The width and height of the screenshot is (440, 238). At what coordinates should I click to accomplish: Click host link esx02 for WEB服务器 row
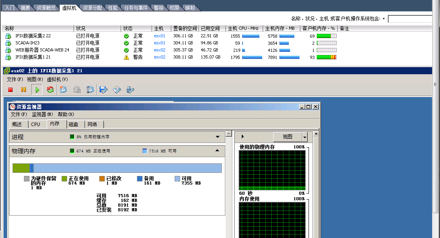click(x=160, y=50)
